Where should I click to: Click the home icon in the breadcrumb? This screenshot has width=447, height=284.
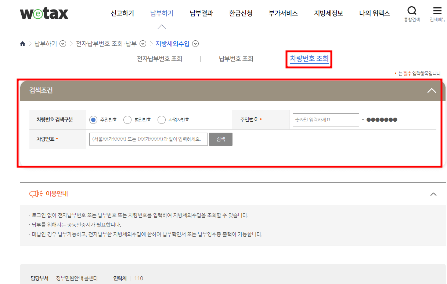(x=22, y=43)
